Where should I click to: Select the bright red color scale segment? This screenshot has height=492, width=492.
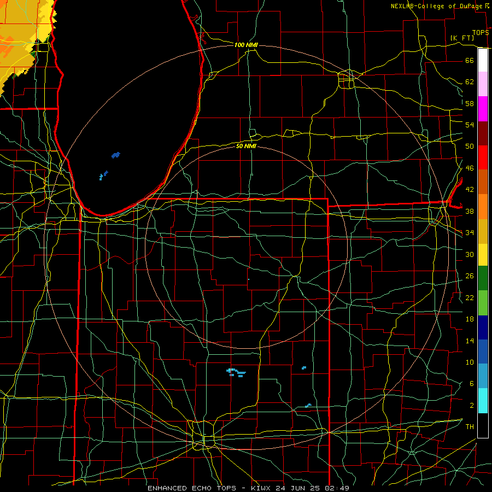483,157
